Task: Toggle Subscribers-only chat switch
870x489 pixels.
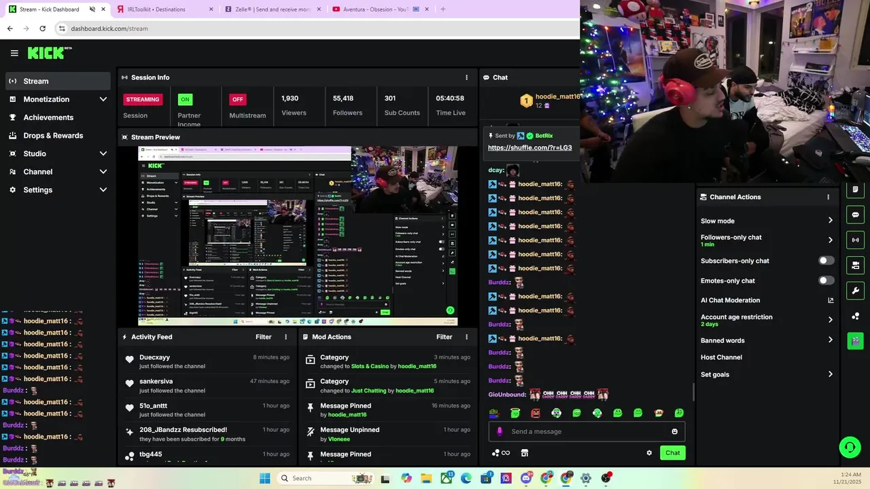Action: pyautogui.click(x=826, y=261)
